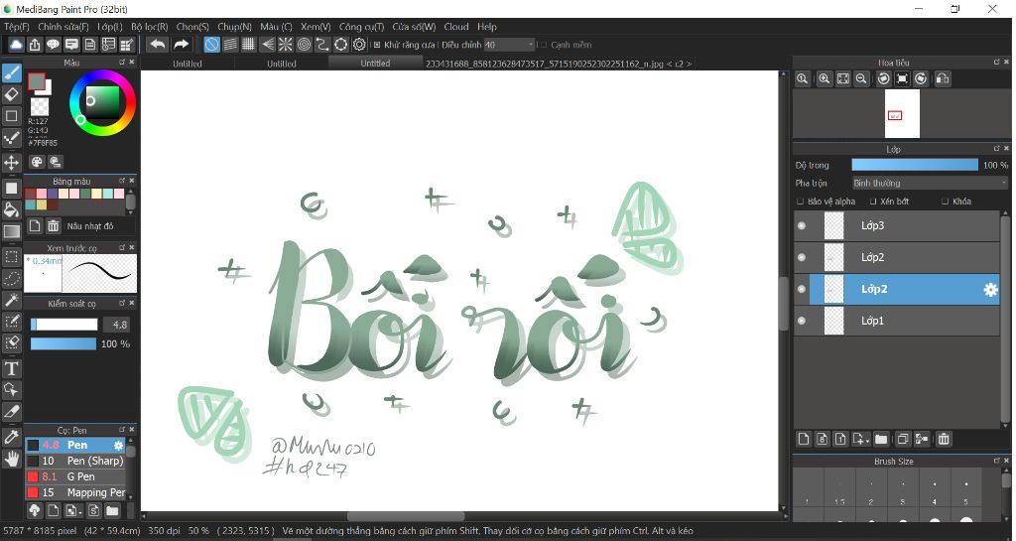Select the Magic Wand tool

click(x=12, y=300)
